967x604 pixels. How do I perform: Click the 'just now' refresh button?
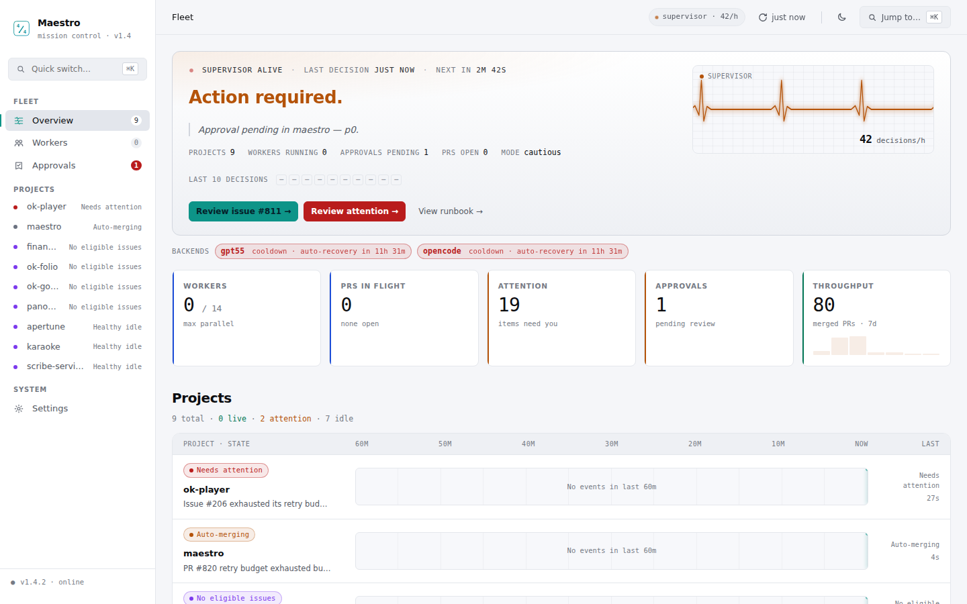(x=782, y=17)
